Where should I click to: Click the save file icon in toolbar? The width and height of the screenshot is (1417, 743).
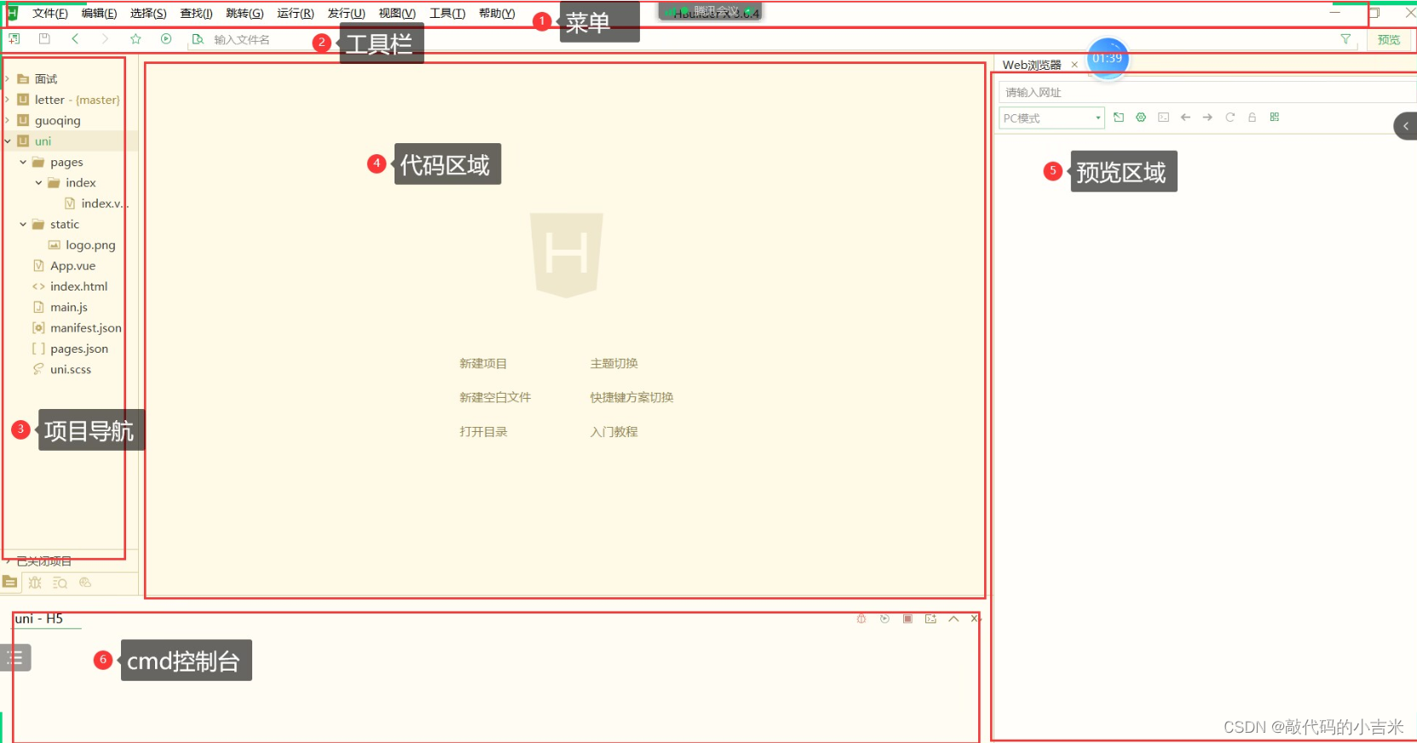pyautogui.click(x=44, y=39)
